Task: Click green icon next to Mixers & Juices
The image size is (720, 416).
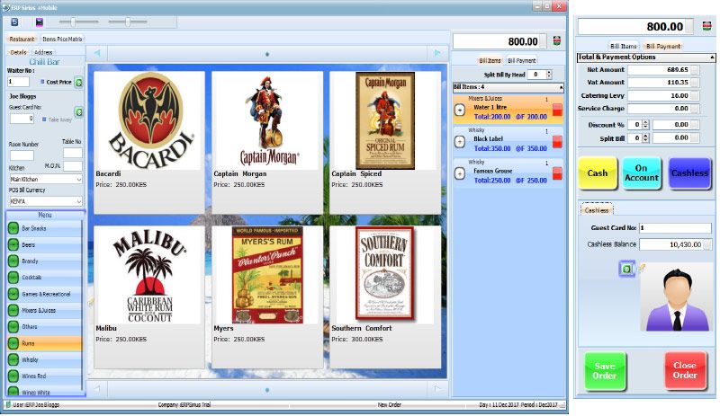Action: [13, 311]
